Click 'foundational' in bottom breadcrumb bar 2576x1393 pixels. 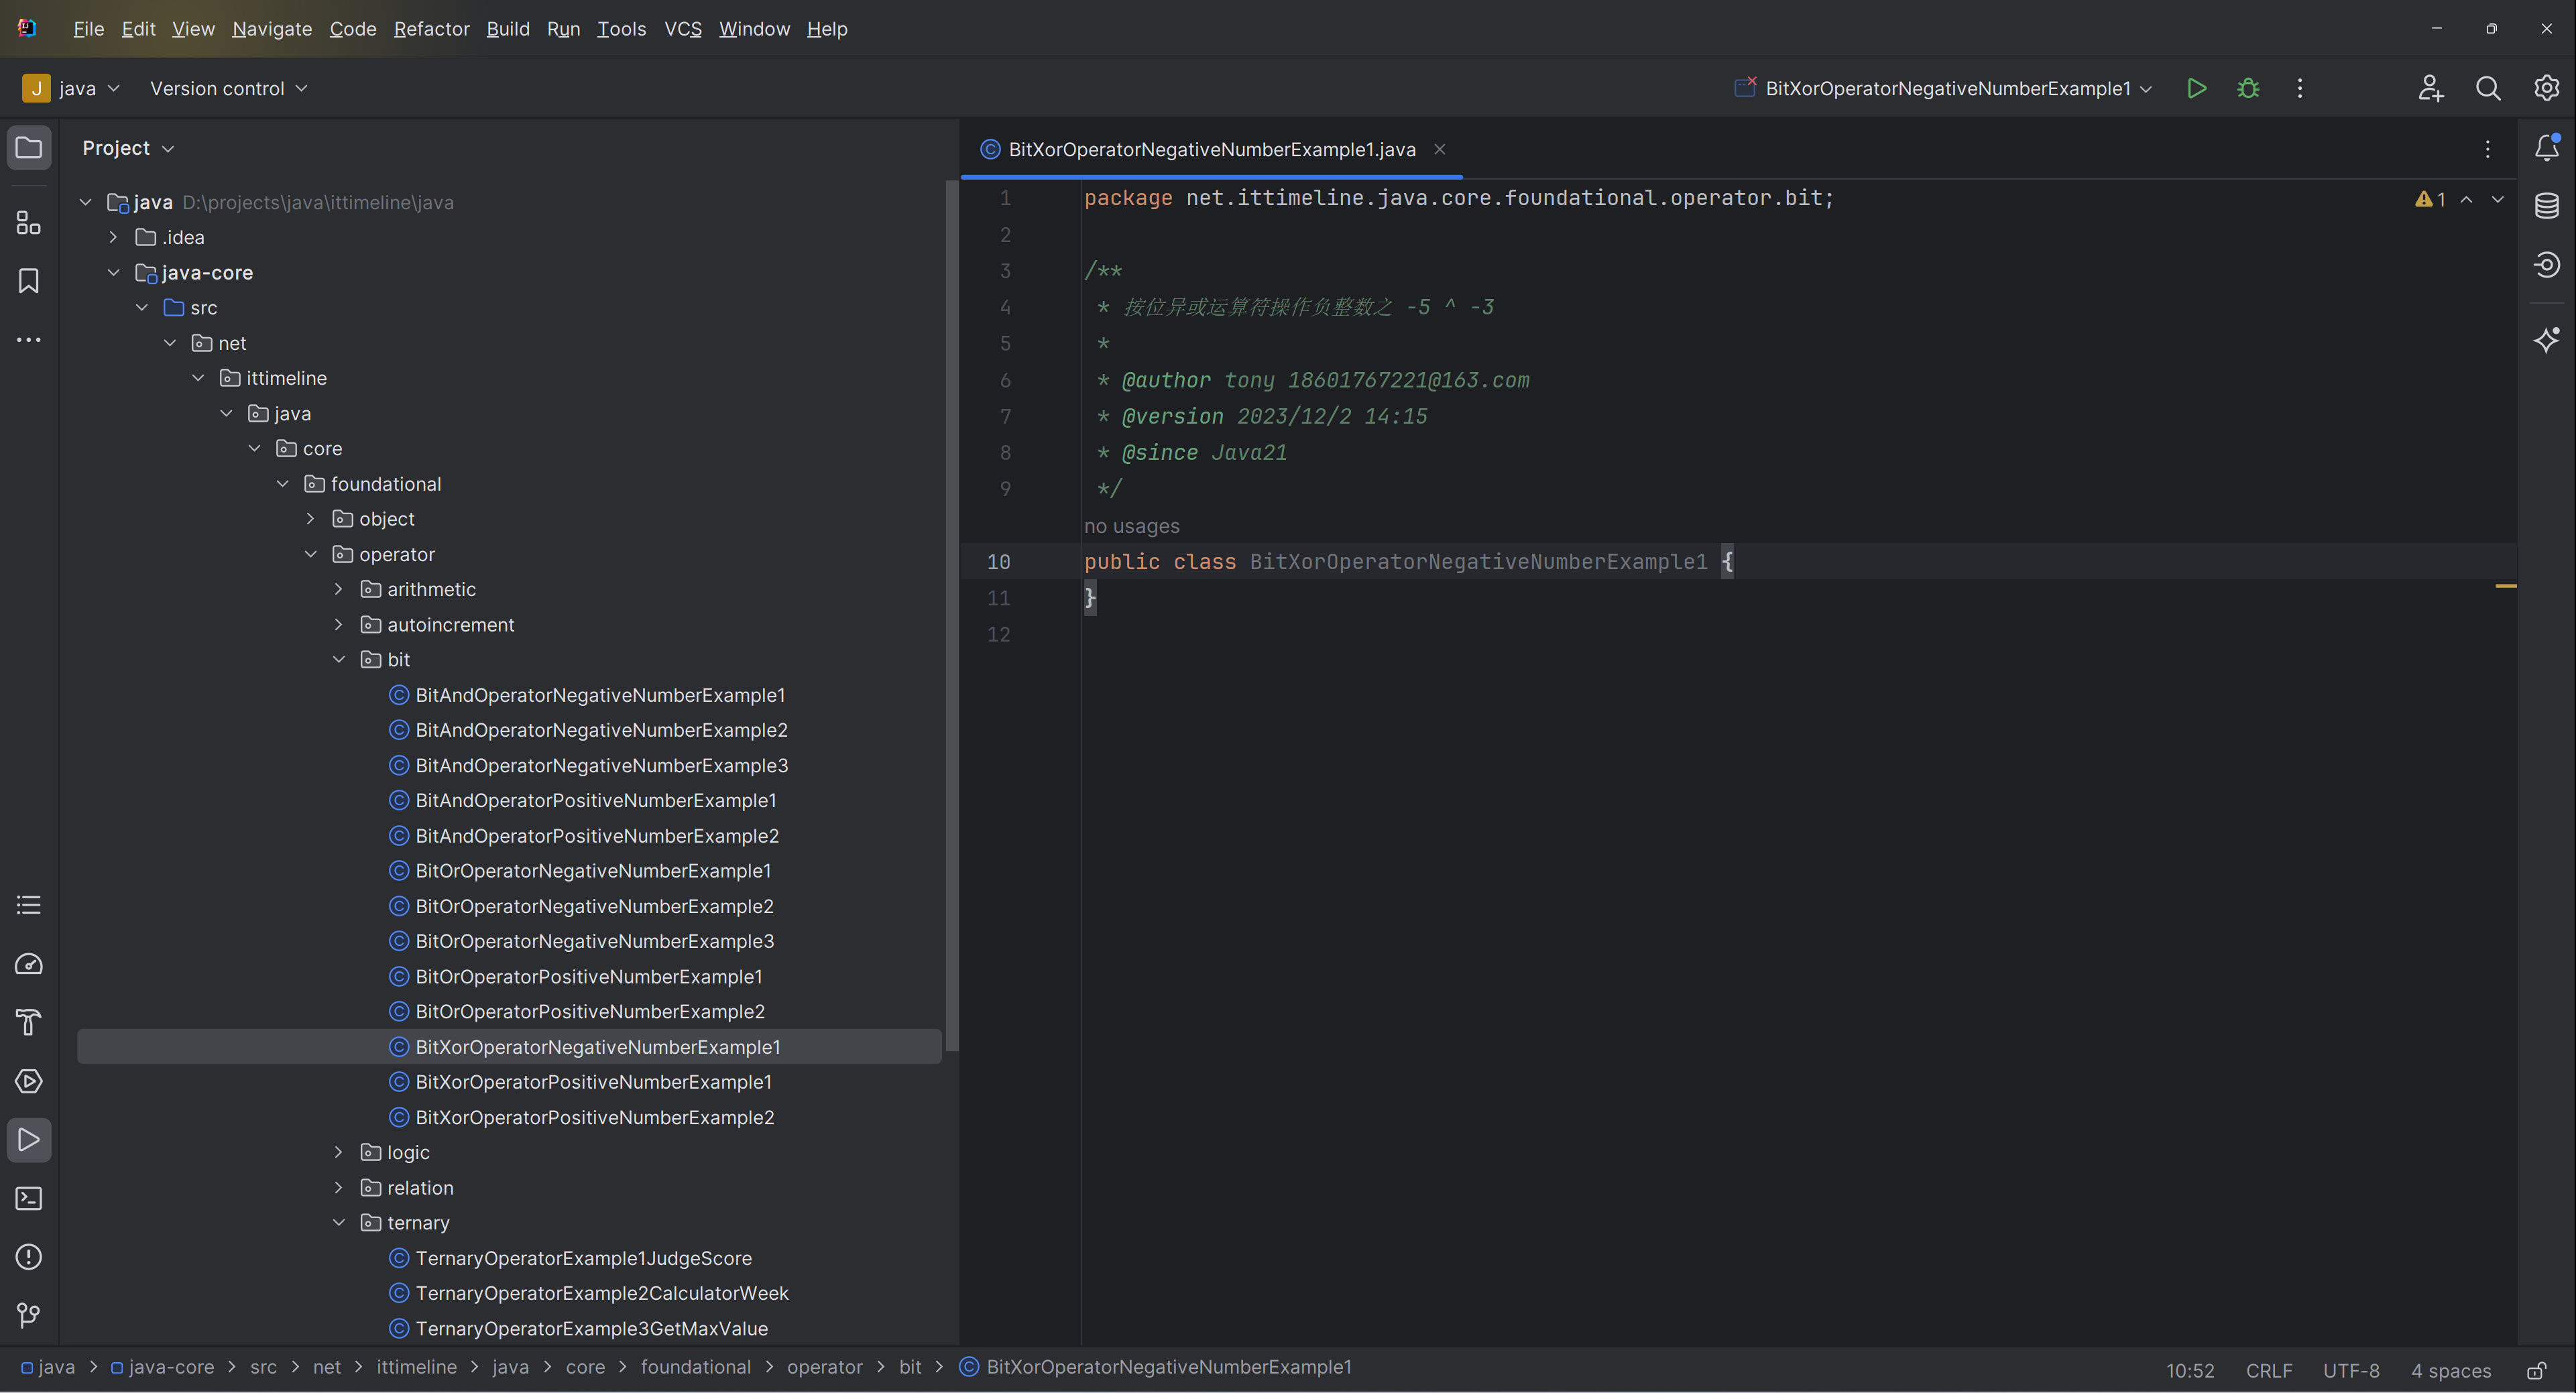(696, 1367)
